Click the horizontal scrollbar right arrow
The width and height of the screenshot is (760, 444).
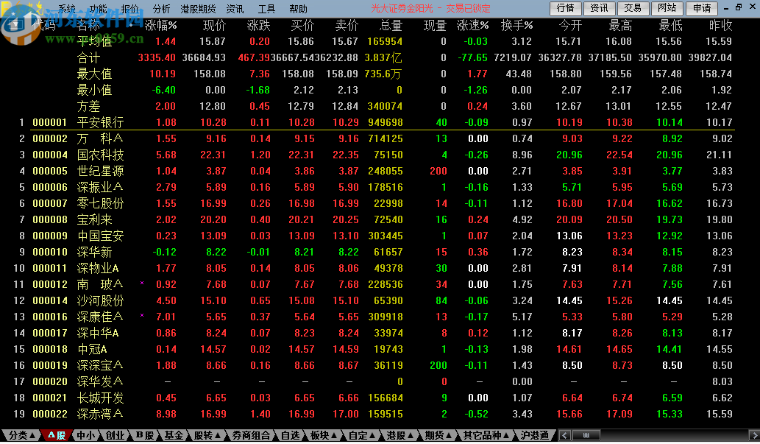[x=754, y=435]
